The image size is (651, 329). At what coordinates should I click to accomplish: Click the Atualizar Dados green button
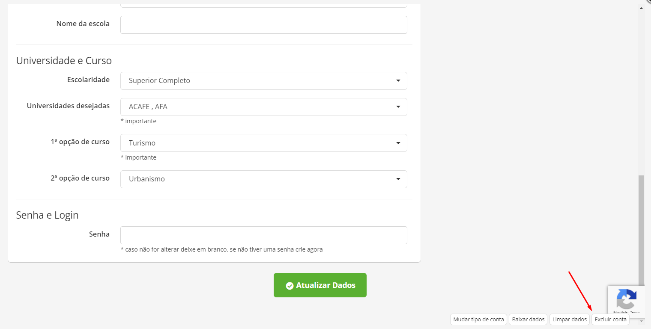(x=320, y=285)
